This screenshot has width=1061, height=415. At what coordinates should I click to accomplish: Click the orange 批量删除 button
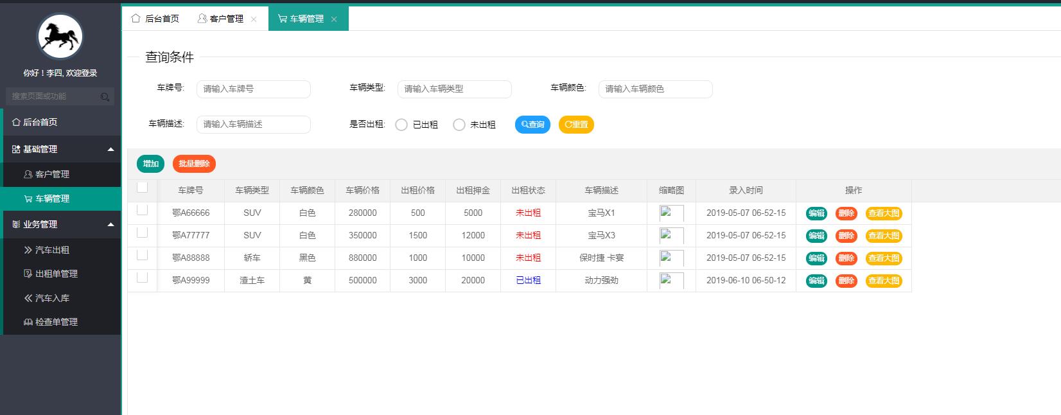click(x=194, y=164)
